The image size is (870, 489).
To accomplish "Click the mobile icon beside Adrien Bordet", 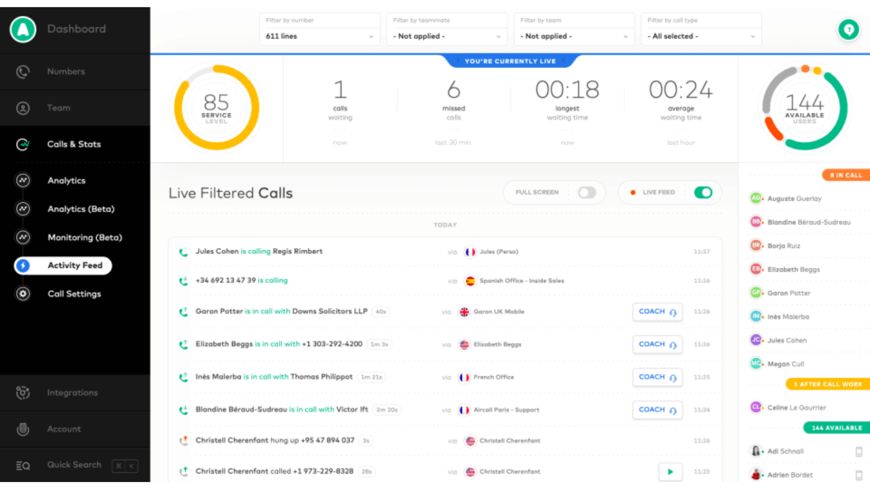I will (859, 475).
